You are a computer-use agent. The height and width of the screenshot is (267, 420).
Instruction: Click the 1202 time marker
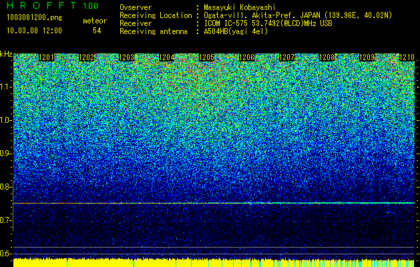[x=86, y=57]
